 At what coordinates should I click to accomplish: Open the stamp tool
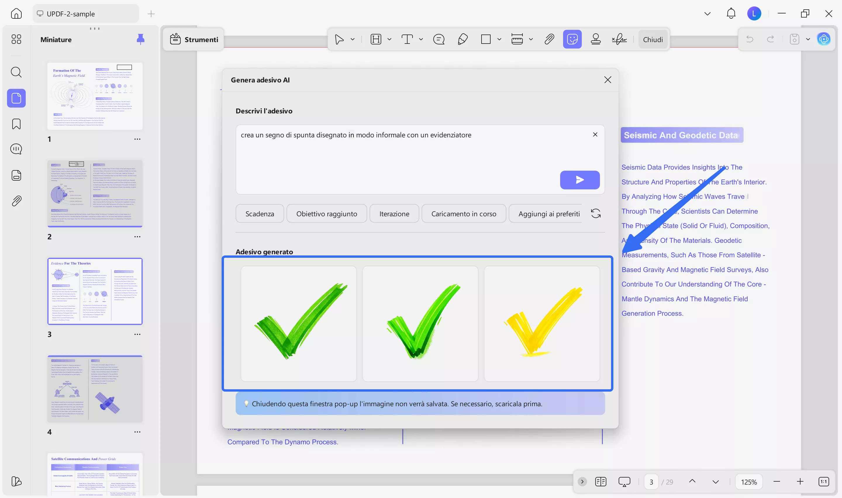(x=596, y=39)
